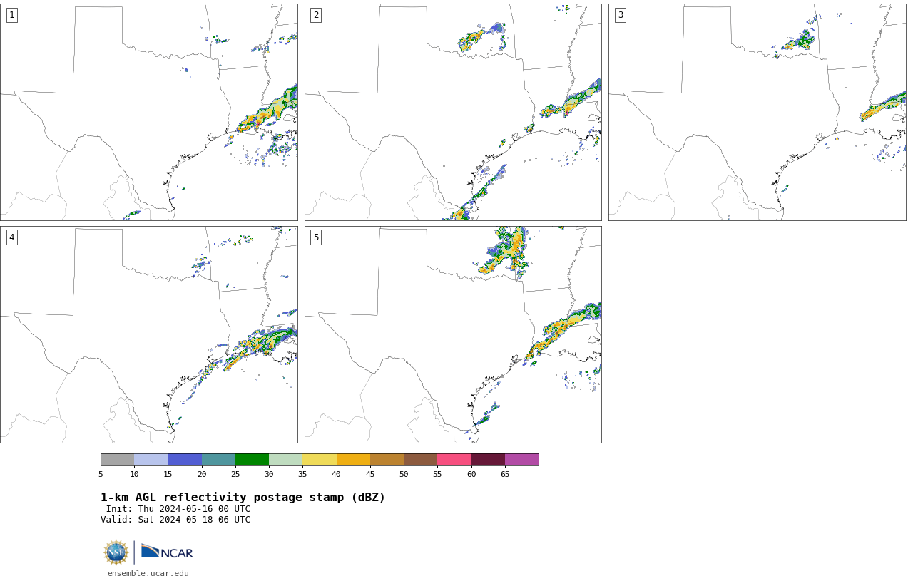
Task: Click the '1-km AGL reflectivity postage stamp (dBZ)' title
Action: tap(243, 498)
